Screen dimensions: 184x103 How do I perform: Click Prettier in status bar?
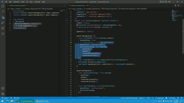pyautogui.click(x=172, y=98)
